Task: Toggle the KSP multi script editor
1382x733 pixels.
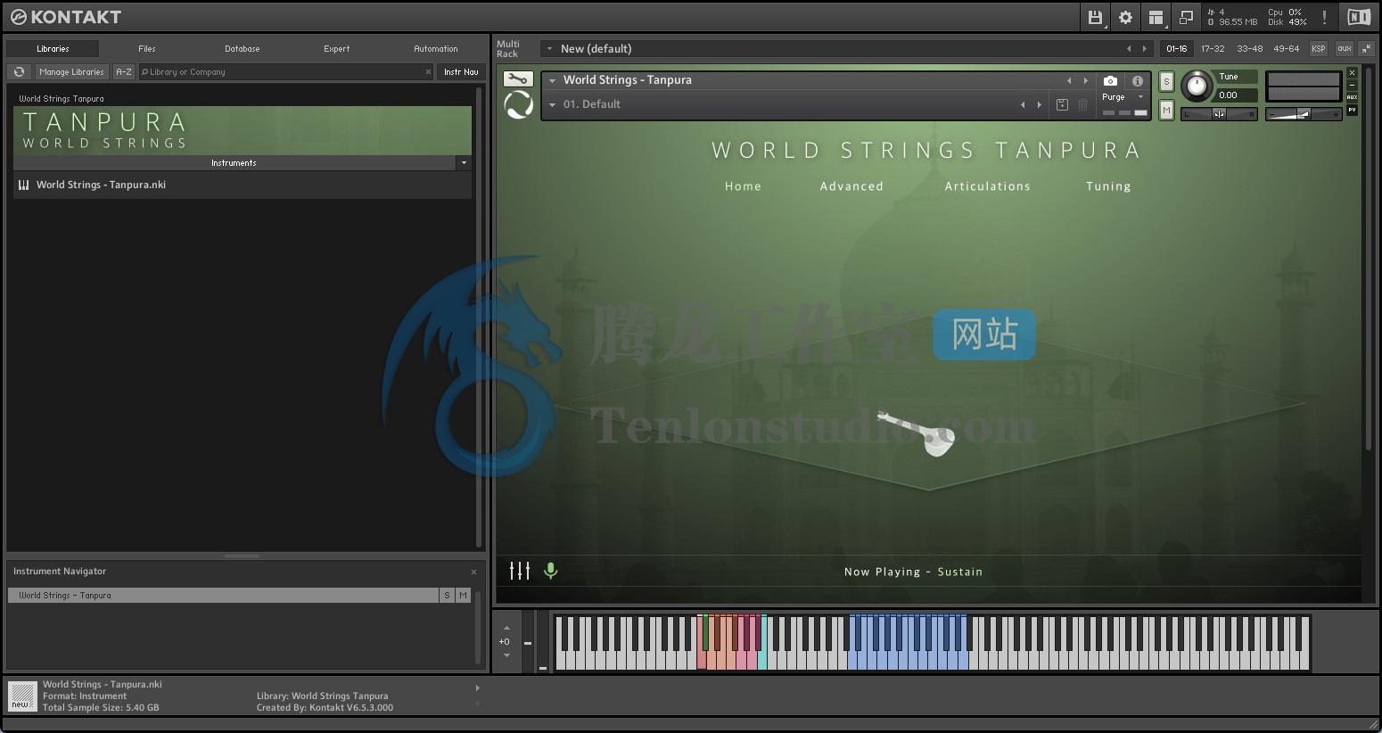Action: coord(1319,48)
